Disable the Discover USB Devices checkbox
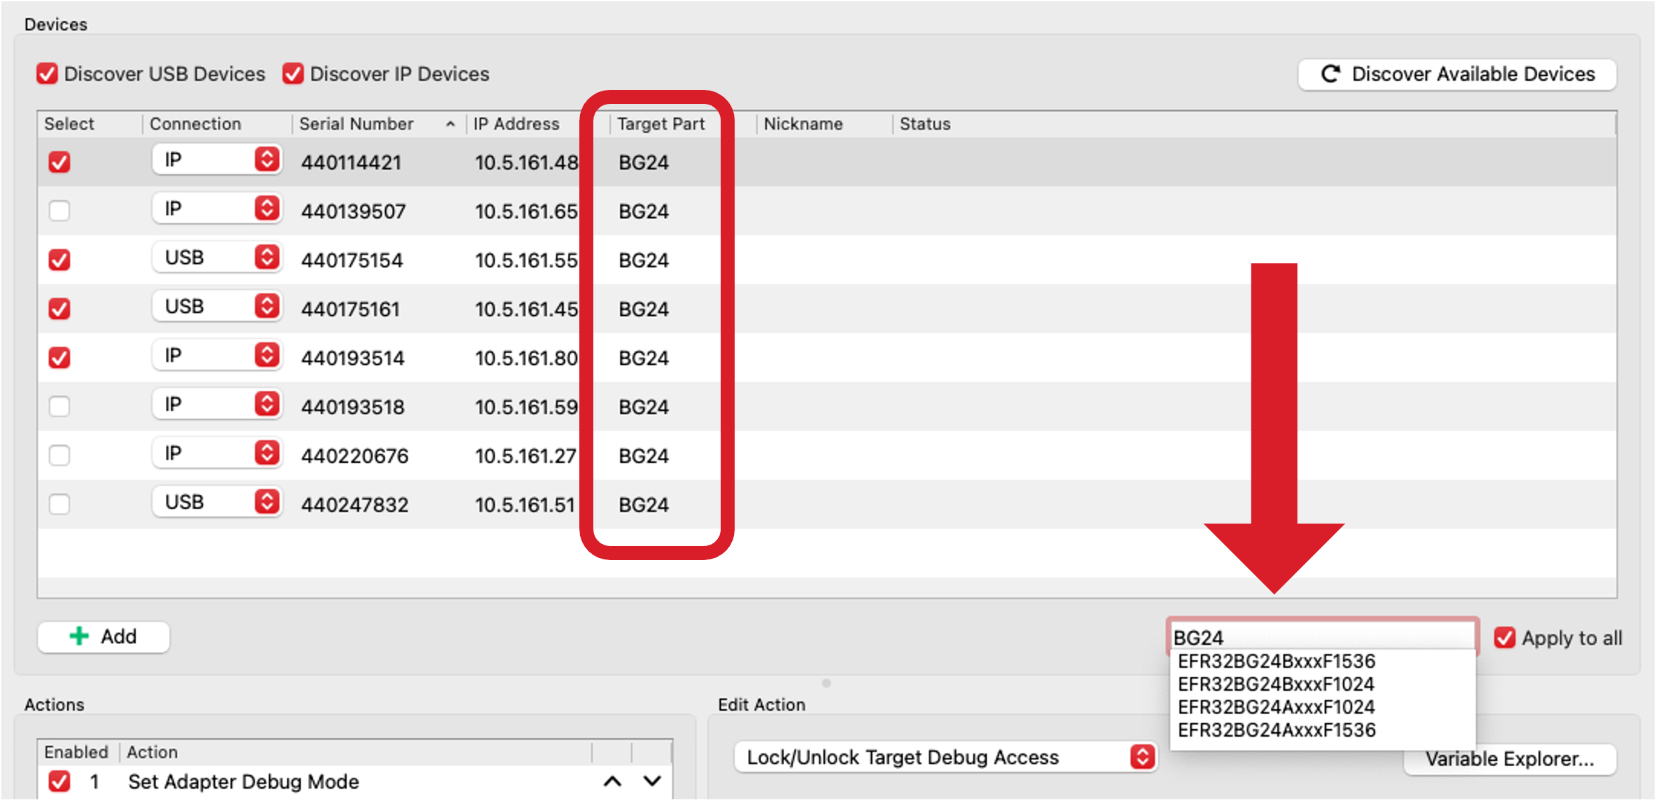 pos(47,73)
